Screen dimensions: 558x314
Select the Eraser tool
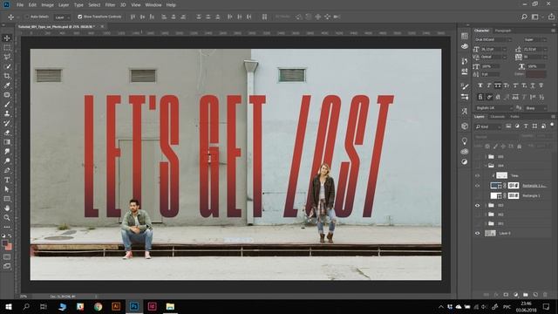[7, 133]
